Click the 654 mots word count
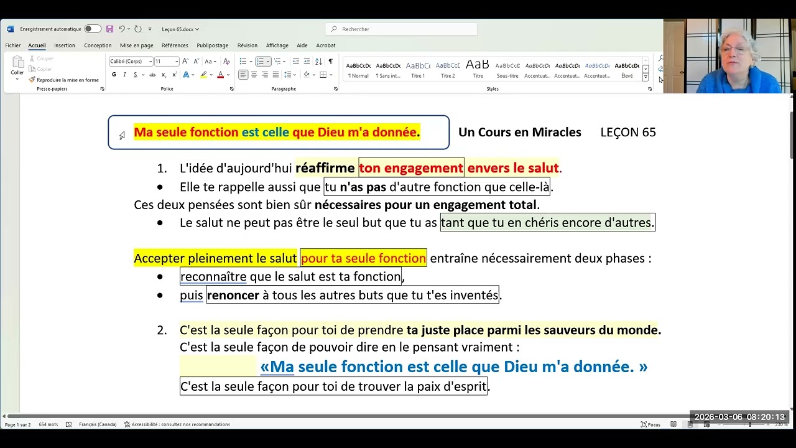 pyautogui.click(x=49, y=424)
